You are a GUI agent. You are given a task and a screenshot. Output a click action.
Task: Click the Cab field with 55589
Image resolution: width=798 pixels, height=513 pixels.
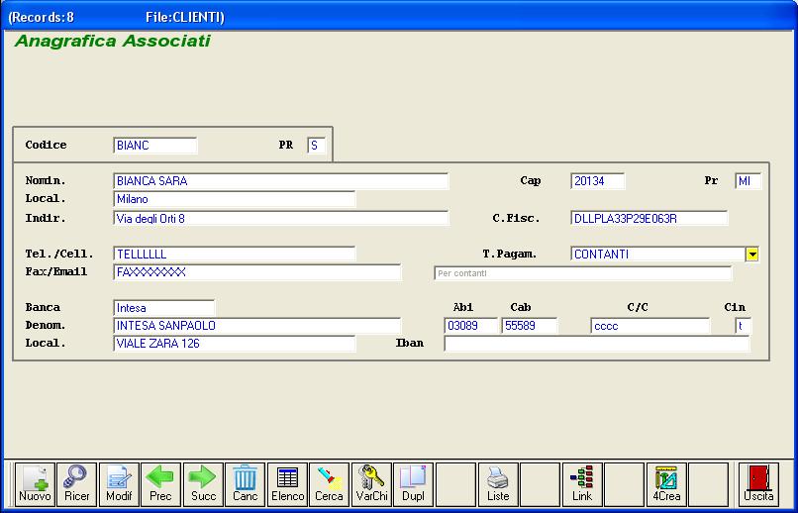click(x=530, y=326)
